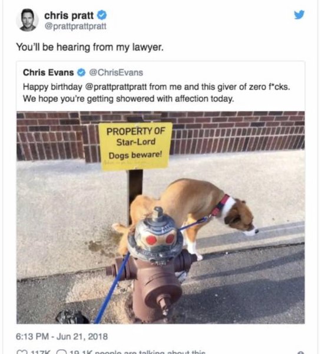Visit the @prattprattpratt handle under the name

(x=75, y=26)
